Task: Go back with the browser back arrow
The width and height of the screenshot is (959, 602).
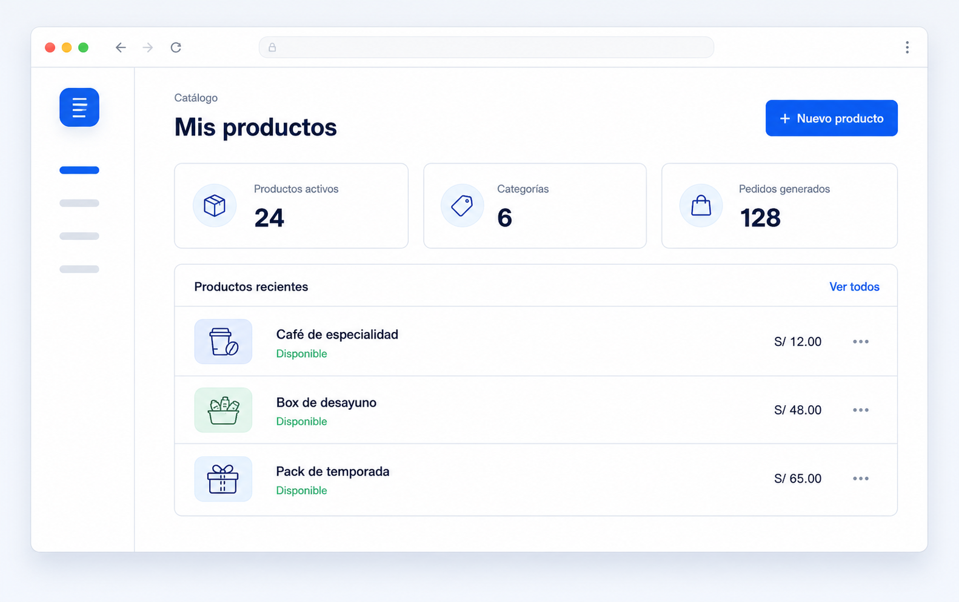Action: pos(121,47)
